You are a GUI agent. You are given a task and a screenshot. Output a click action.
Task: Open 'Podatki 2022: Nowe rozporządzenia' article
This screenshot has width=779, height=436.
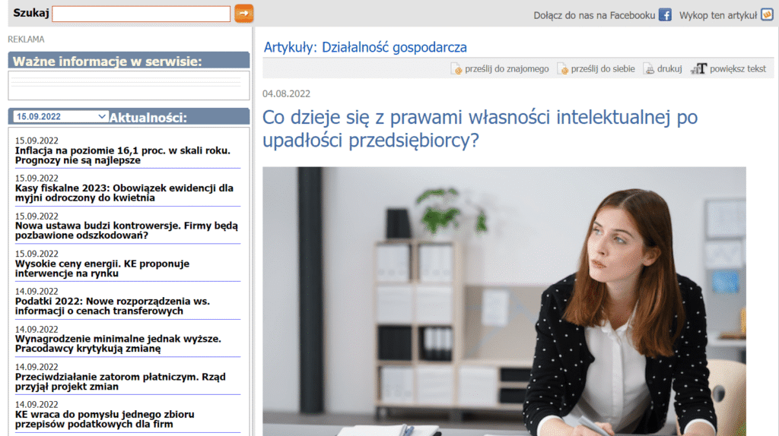coord(112,305)
